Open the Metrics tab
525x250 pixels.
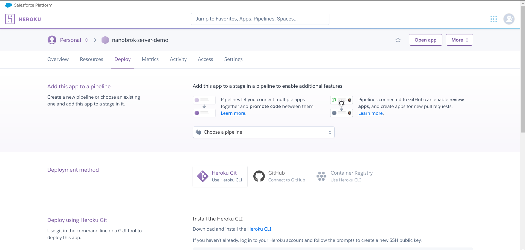(150, 59)
